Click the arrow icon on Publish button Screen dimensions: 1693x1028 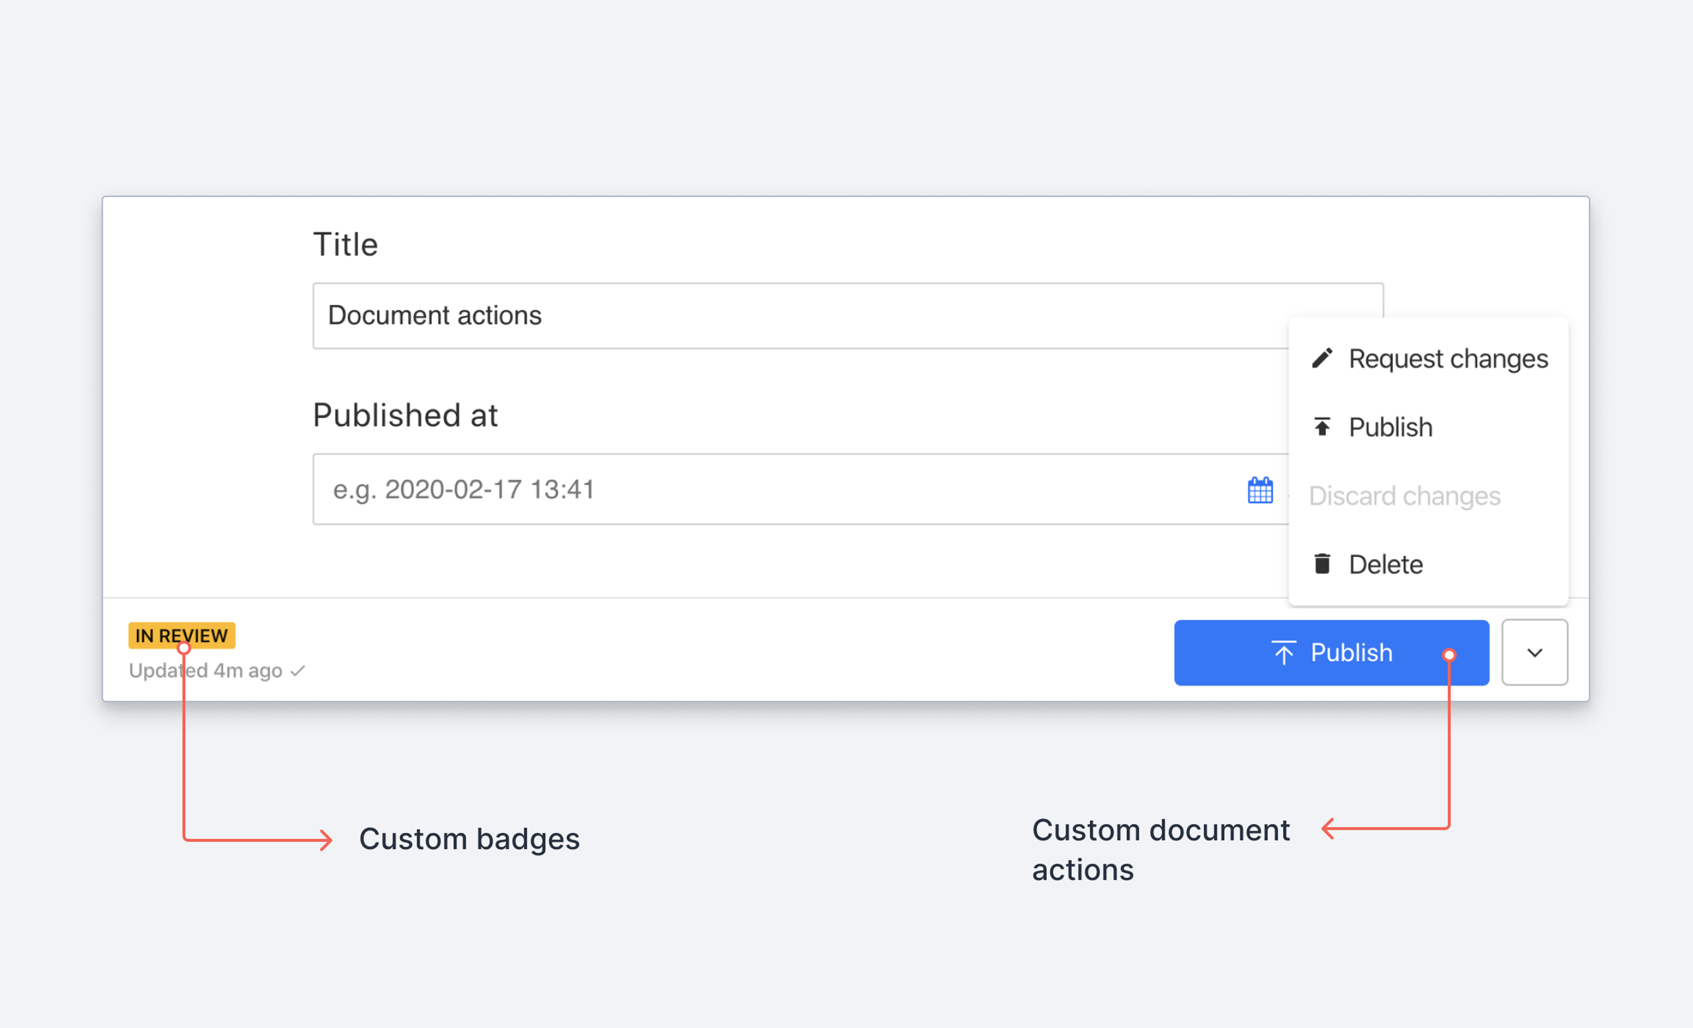tap(1283, 653)
